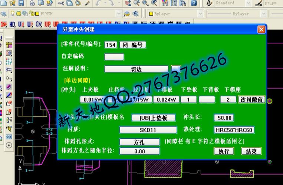
Task: Click the circled plus icon in left toolbar
Action: 9,145
